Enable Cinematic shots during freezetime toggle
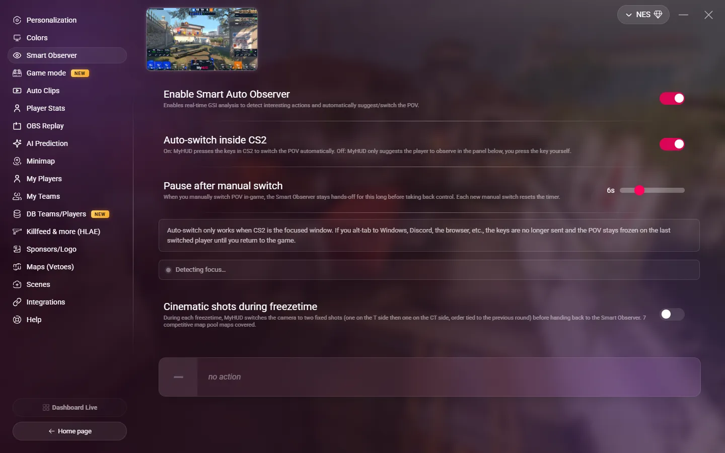Viewport: 725px width, 453px height. coord(672,314)
